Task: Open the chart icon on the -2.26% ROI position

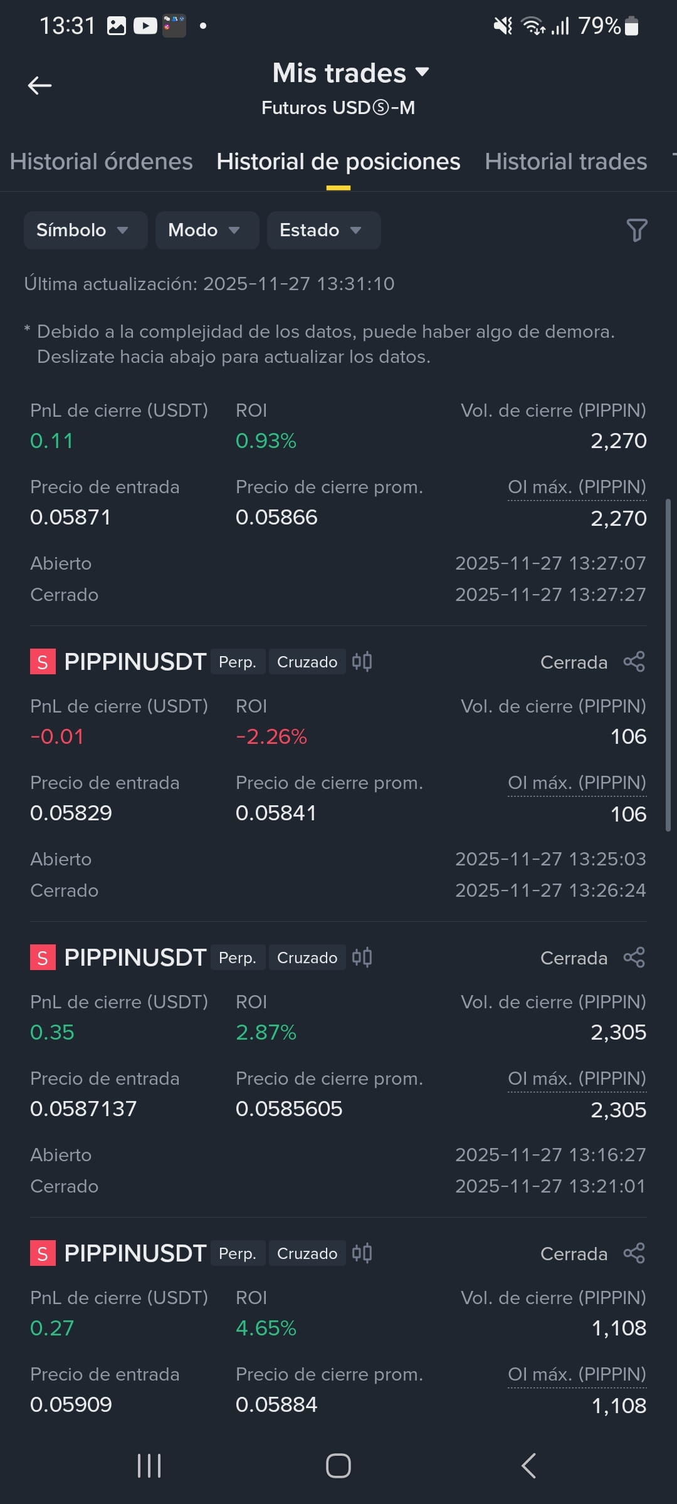Action: pyautogui.click(x=362, y=662)
